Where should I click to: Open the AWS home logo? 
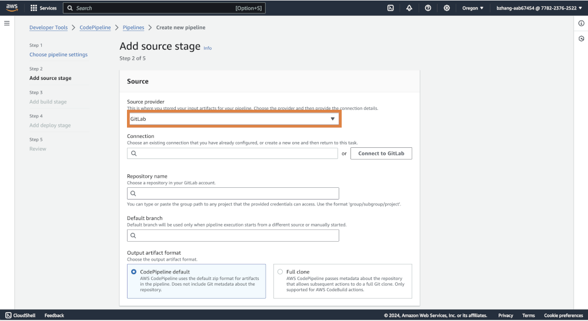(x=12, y=8)
